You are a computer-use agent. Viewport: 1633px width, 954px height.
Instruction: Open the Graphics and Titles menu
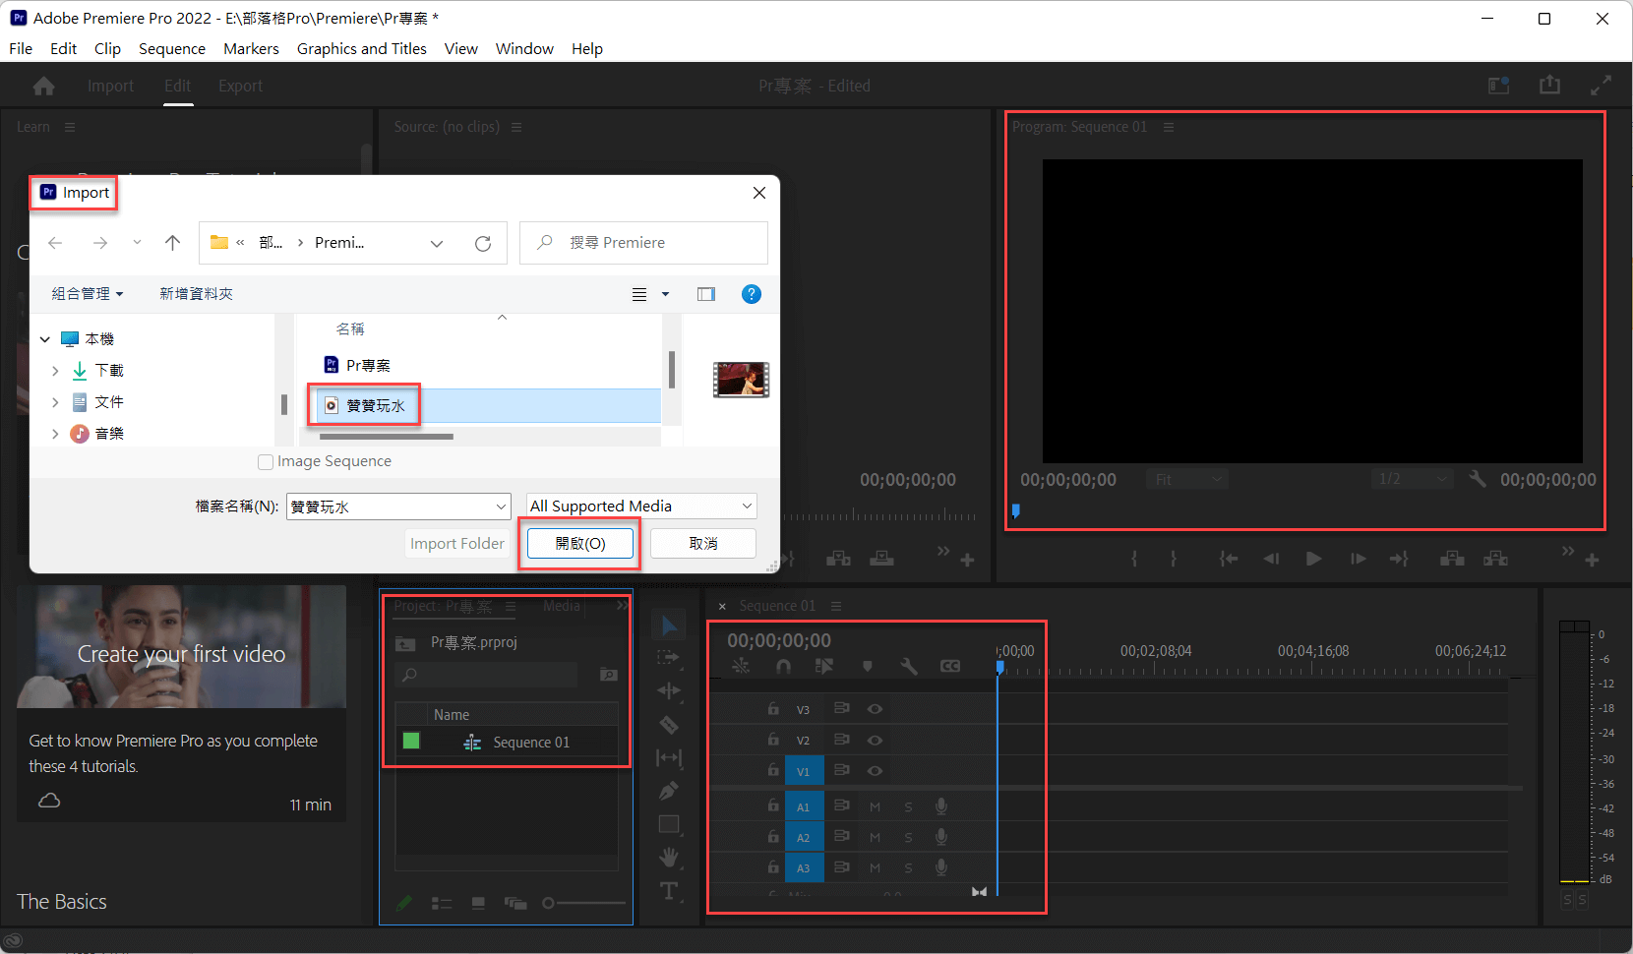[x=362, y=48]
